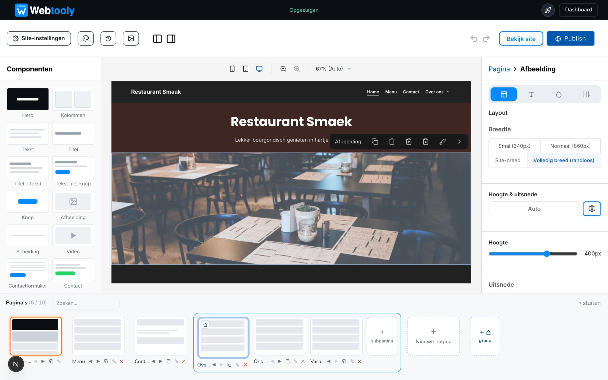608x380 pixels.
Task: Open Site-instellingen
Action: tap(39, 38)
